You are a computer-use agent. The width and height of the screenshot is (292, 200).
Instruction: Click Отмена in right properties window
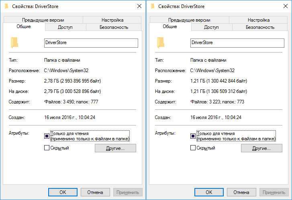tap(241, 192)
